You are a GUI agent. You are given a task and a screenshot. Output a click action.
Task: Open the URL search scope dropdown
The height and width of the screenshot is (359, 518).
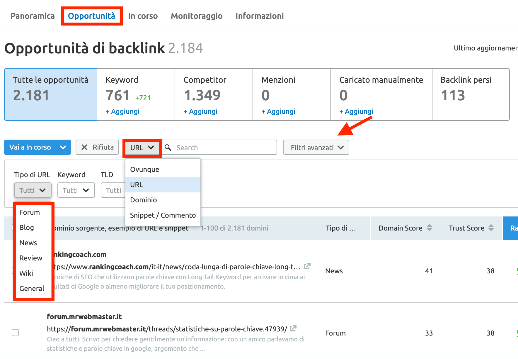click(x=142, y=148)
